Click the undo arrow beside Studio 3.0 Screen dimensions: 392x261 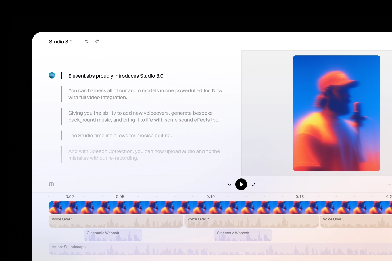(87, 41)
